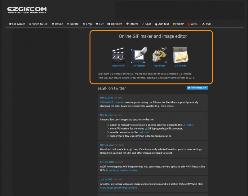Click the Resize menu icon

[x=53, y=24]
